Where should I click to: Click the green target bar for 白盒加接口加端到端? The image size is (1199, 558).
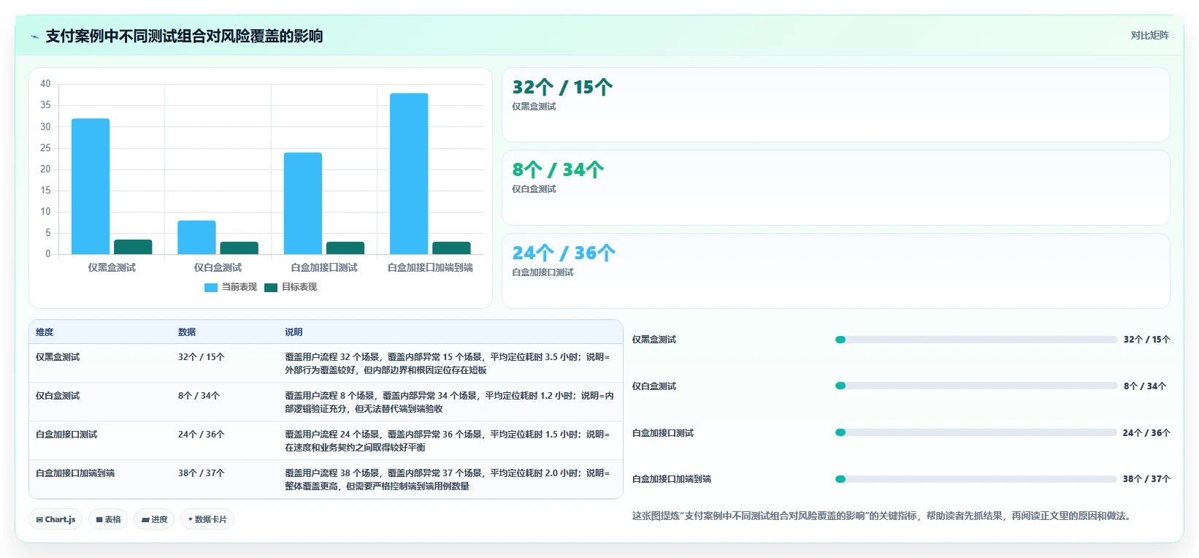click(x=451, y=248)
